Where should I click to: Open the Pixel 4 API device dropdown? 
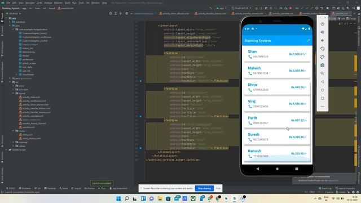click(241, 8)
